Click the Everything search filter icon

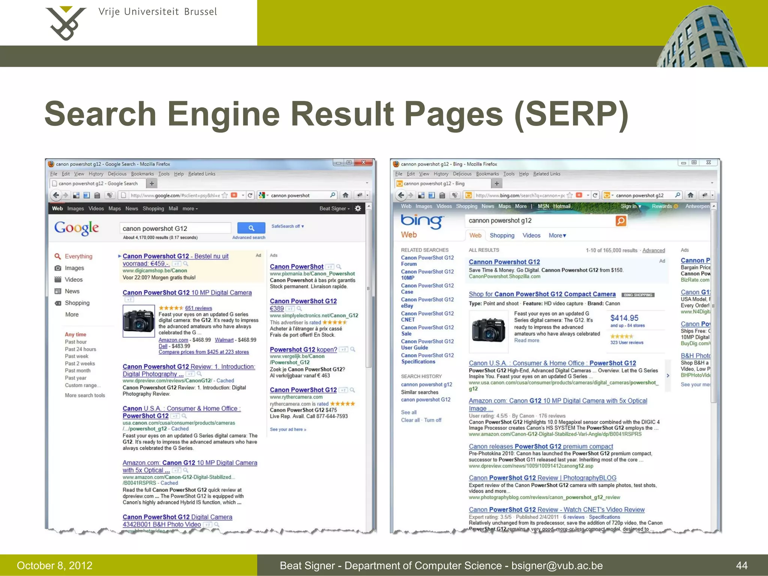pyautogui.click(x=58, y=256)
